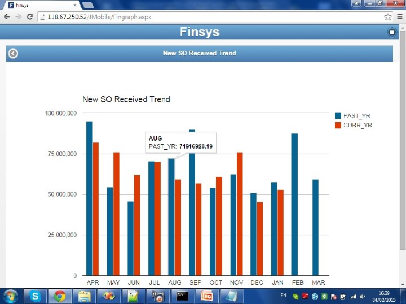The height and width of the screenshot is (304, 406).
Task: Click the Action Center flag tray icon
Action: point(334,297)
